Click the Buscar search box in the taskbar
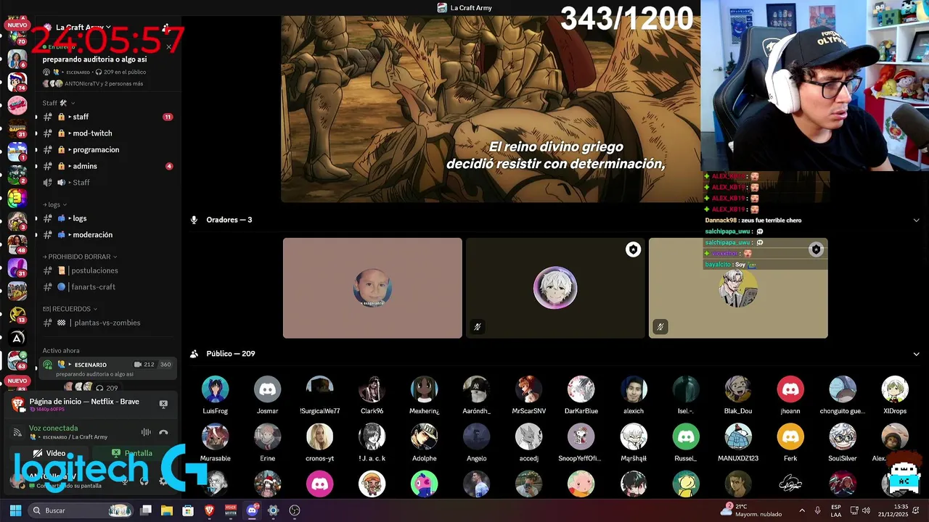This screenshot has width=929, height=522. click(81, 510)
